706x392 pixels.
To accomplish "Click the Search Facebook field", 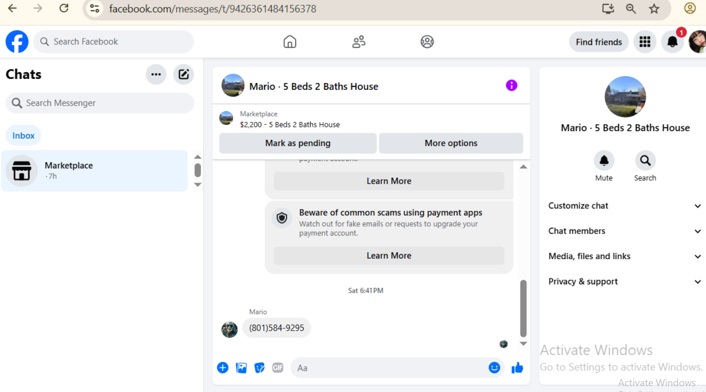I will pyautogui.click(x=114, y=41).
